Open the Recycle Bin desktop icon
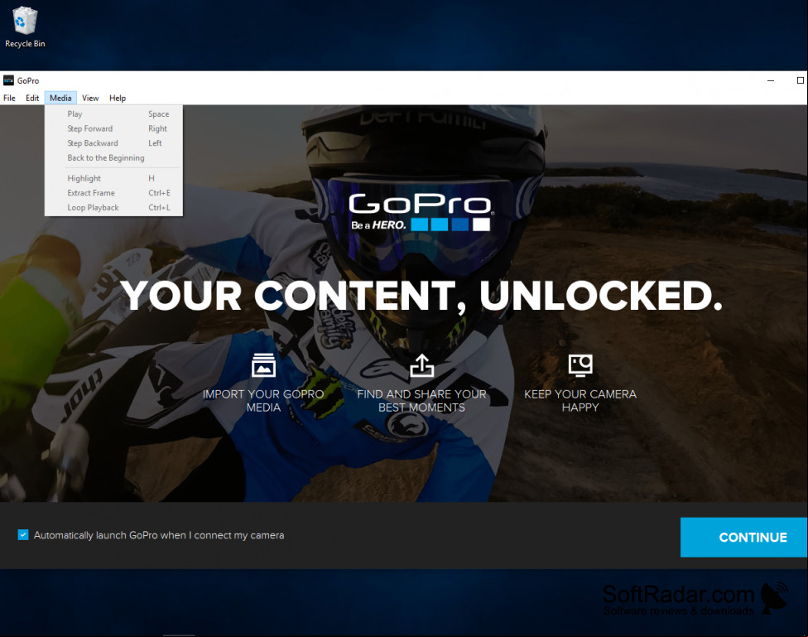Viewport: 808px width, 637px height. 25,27
